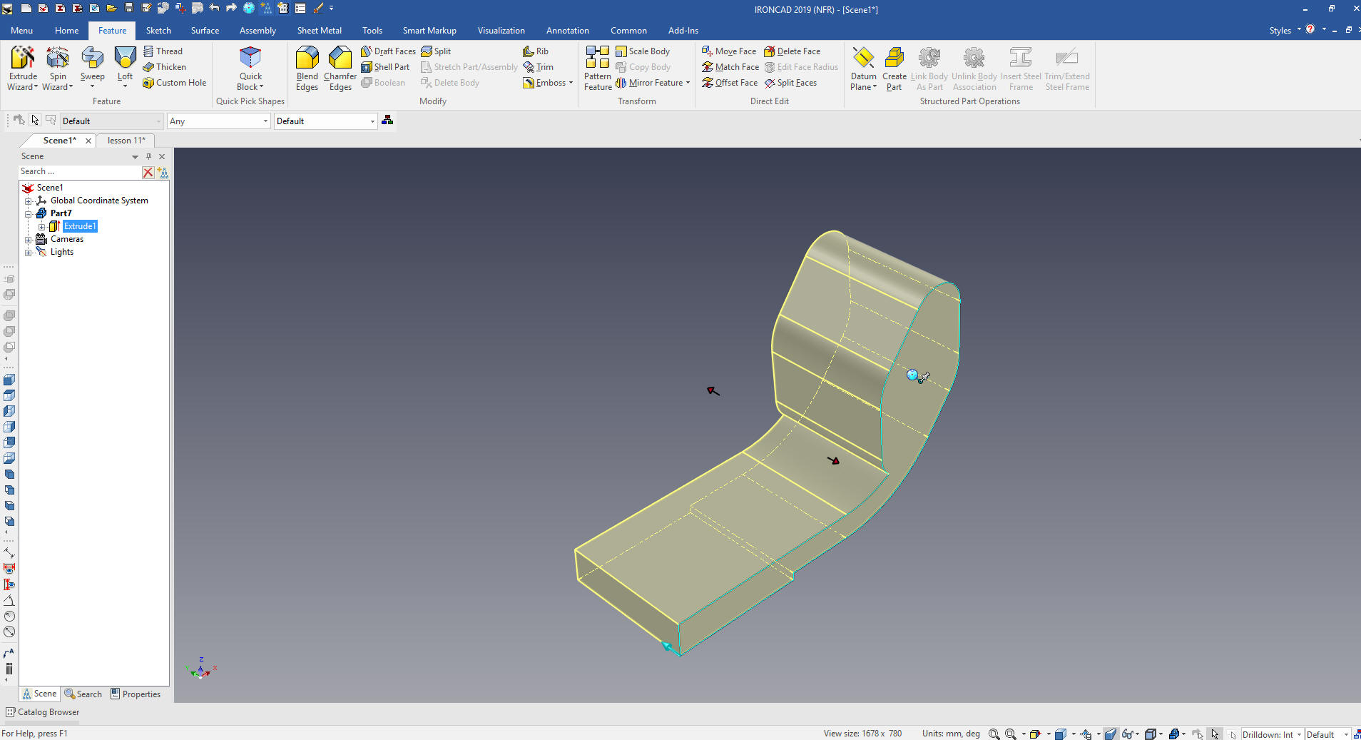Click the Delete Face tool
The height and width of the screenshot is (740, 1361).
coord(792,51)
